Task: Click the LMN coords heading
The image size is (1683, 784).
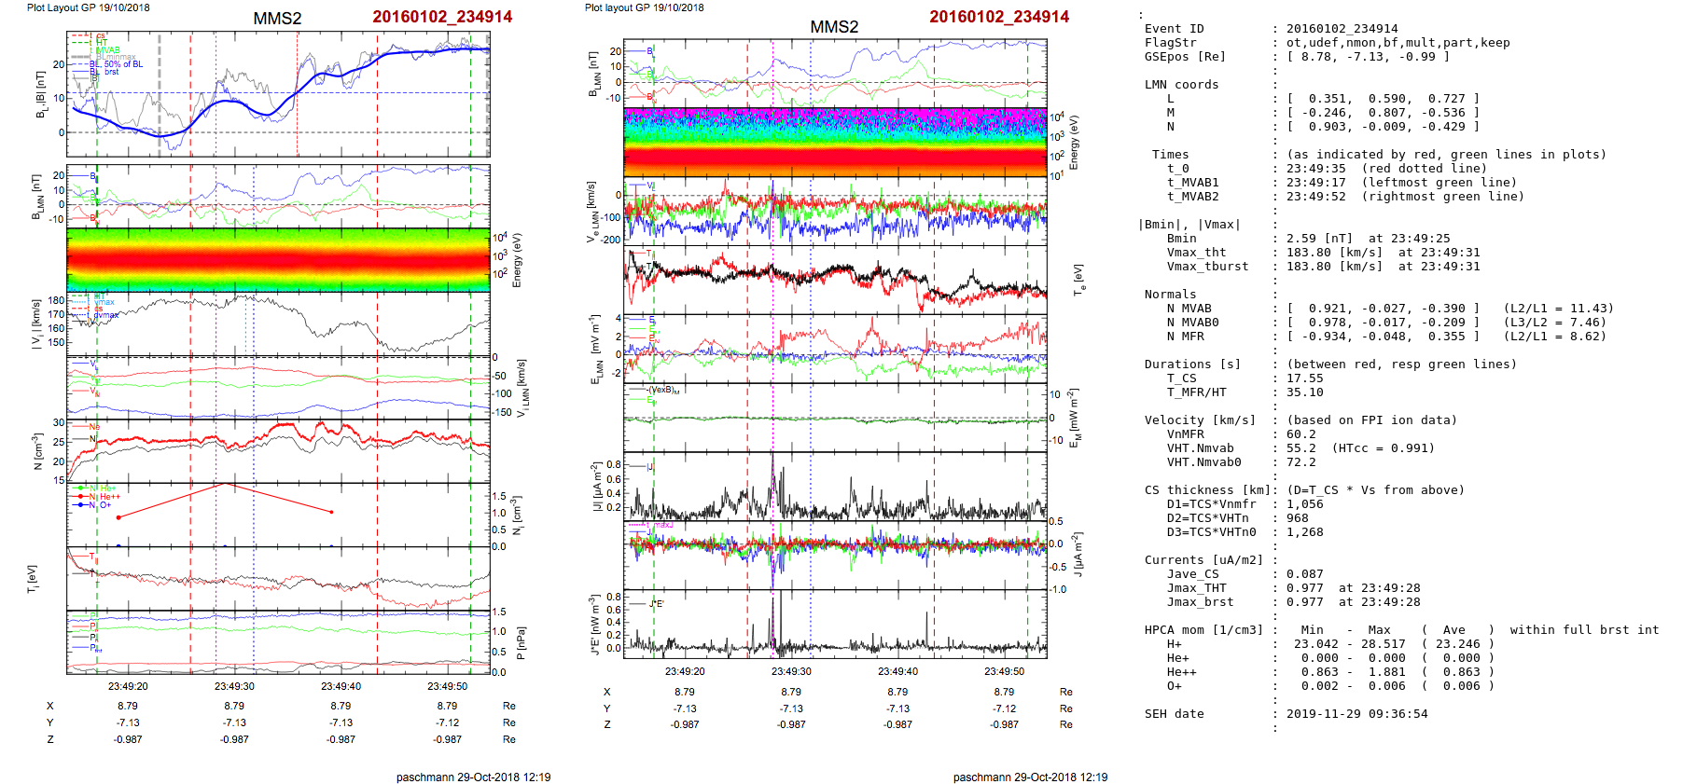Action: coord(1181,85)
